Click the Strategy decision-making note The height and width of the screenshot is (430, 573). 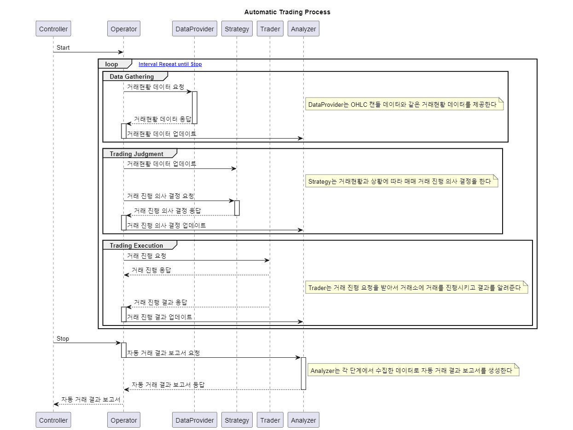click(400, 181)
